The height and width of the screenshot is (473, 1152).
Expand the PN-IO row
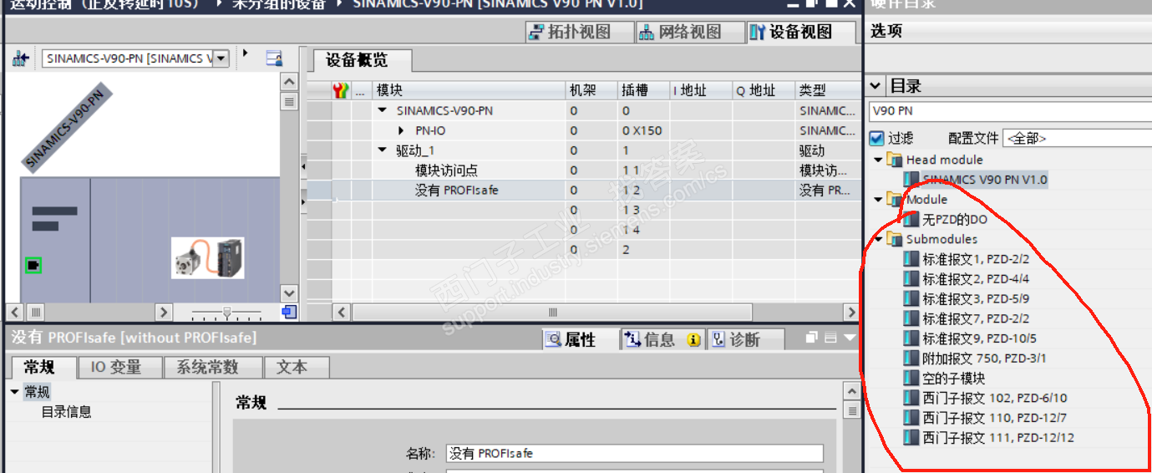click(x=402, y=130)
